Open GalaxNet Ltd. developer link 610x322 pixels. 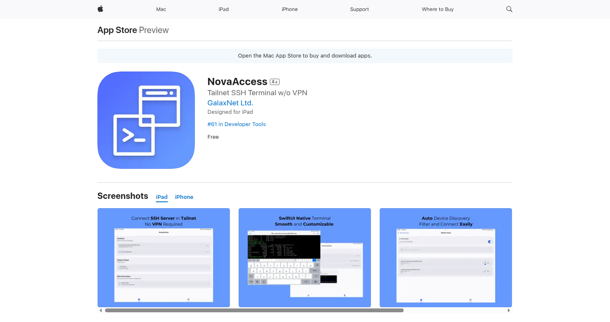pos(230,103)
